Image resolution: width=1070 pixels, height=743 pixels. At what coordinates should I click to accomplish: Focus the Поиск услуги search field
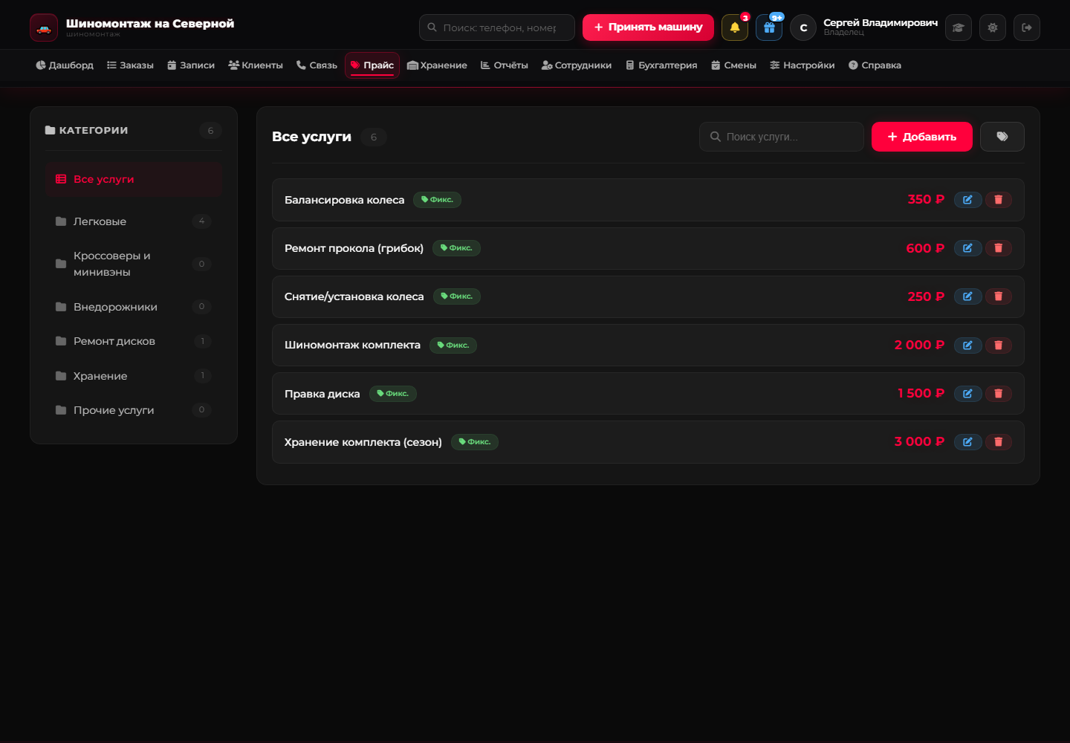pyautogui.click(x=782, y=137)
